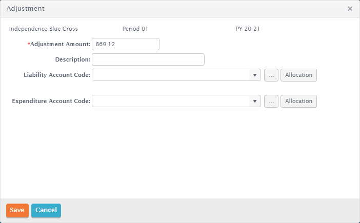Click inside the Liability Account Code combo box
This screenshot has width=360, height=223.
171,75
